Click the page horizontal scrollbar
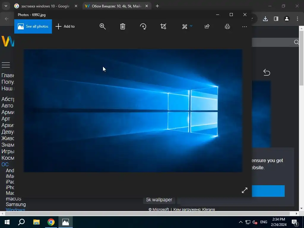304x228 pixels. click(147, 214)
